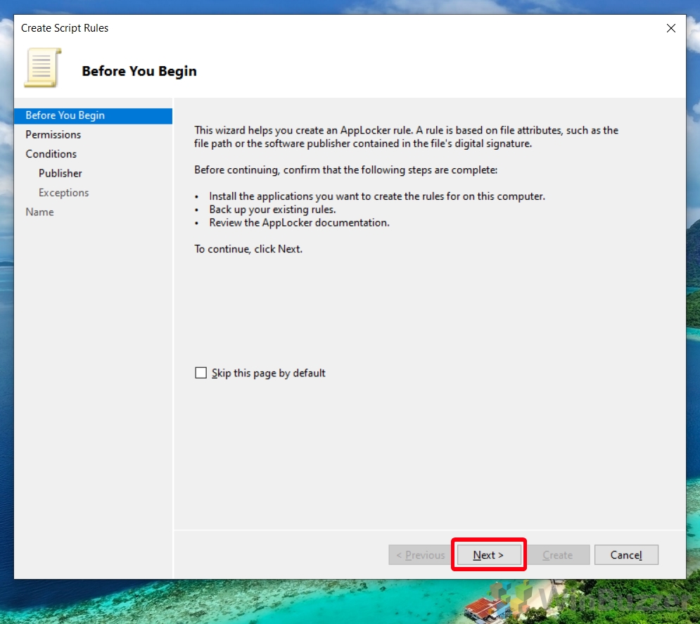Click the wizard introduction paragraph

tap(405, 136)
